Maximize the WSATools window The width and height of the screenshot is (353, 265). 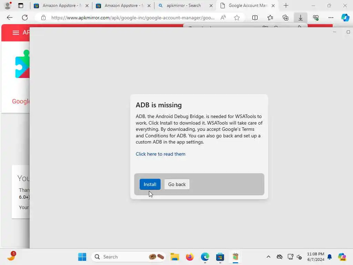pyautogui.click(x=348, y=32)
